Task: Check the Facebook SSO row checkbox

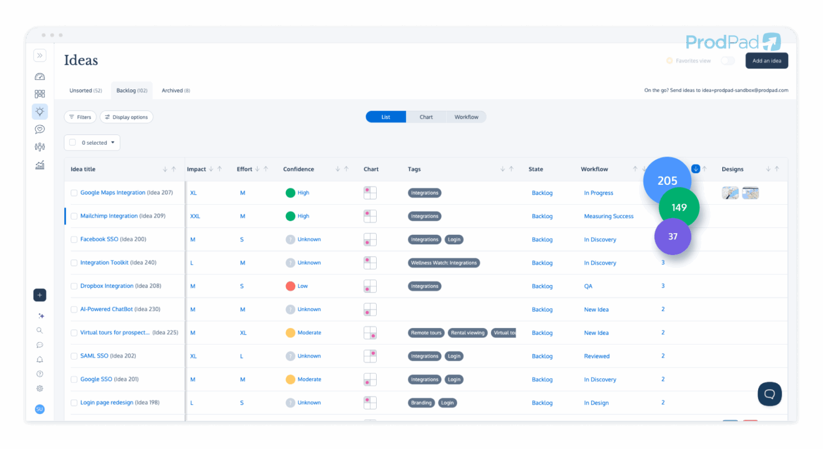Action: (73, 239)
